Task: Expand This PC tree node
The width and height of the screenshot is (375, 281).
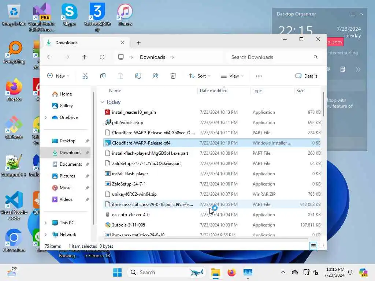Action: pos(45,223)
